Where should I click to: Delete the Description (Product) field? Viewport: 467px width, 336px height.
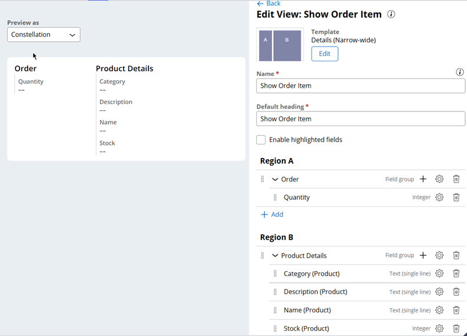pyautogui.click(x=456, y=292)
